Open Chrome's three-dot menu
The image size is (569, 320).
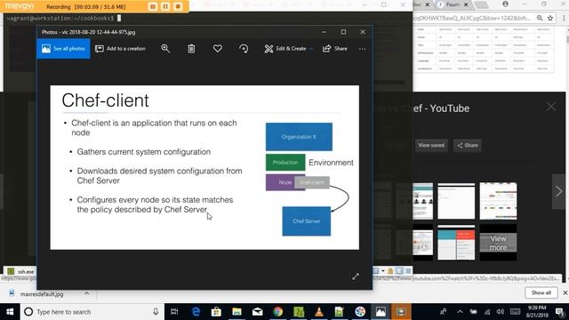pyautogui.click(x=564, y=18)
